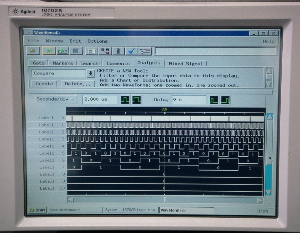Open the wrench and screwdriver setup icon
This screenshot has height=233, width=300.
pyautogui.click(x=145, y=51)
